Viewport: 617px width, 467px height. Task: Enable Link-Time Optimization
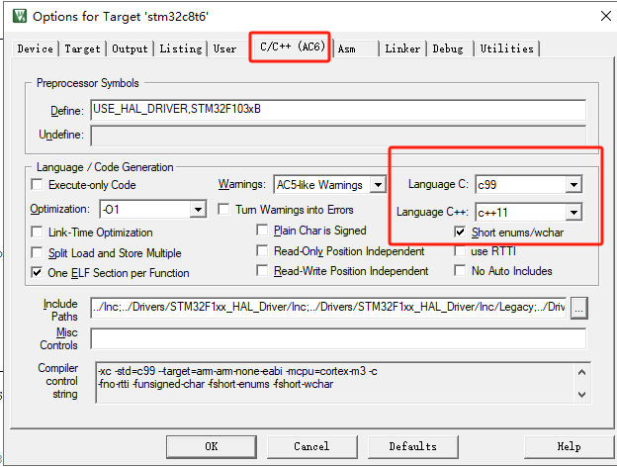coord(37,232)
